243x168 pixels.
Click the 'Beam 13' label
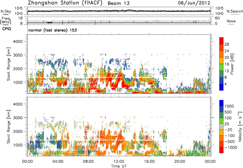pyautogui.click(x=118, y=3)
